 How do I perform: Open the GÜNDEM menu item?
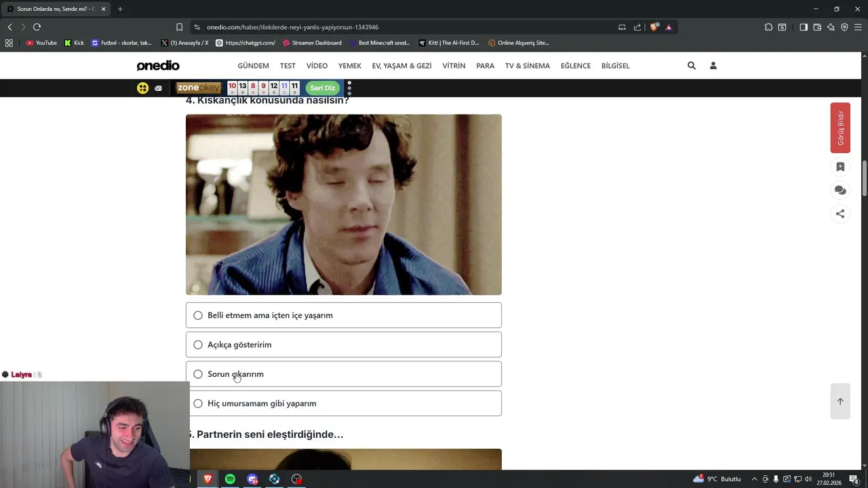[x=253, y=66]
